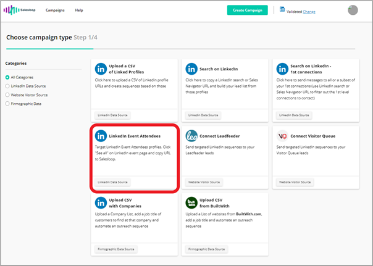Click Firmographic Data Source tag under BuiltWith card
This screenshot has height=266, width=373.
coord(206,249)
